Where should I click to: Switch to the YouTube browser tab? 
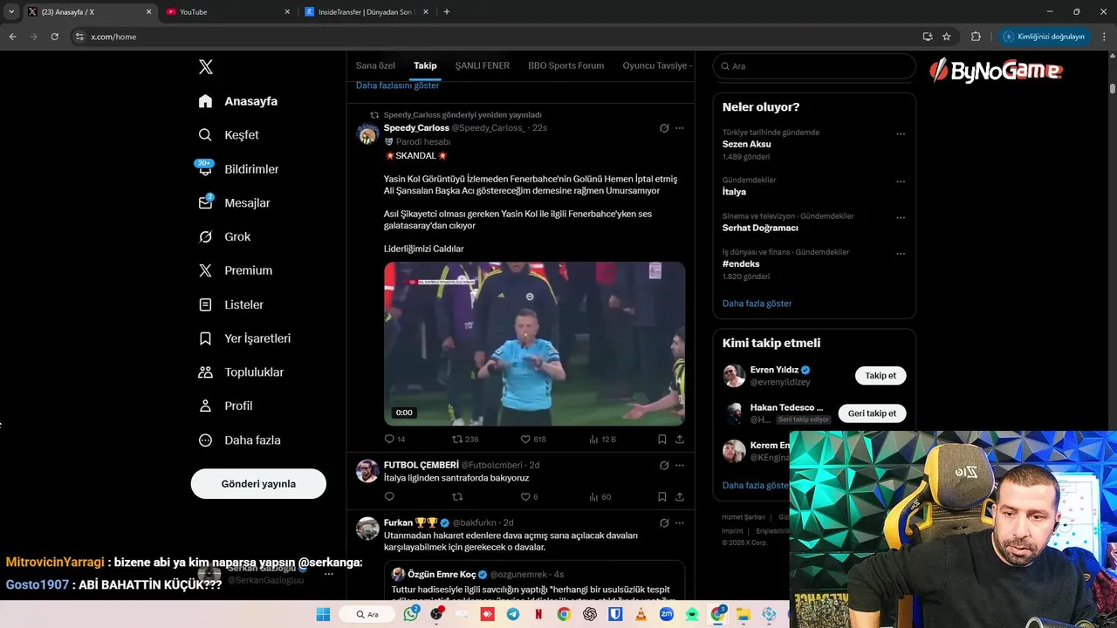click(227, 12)
